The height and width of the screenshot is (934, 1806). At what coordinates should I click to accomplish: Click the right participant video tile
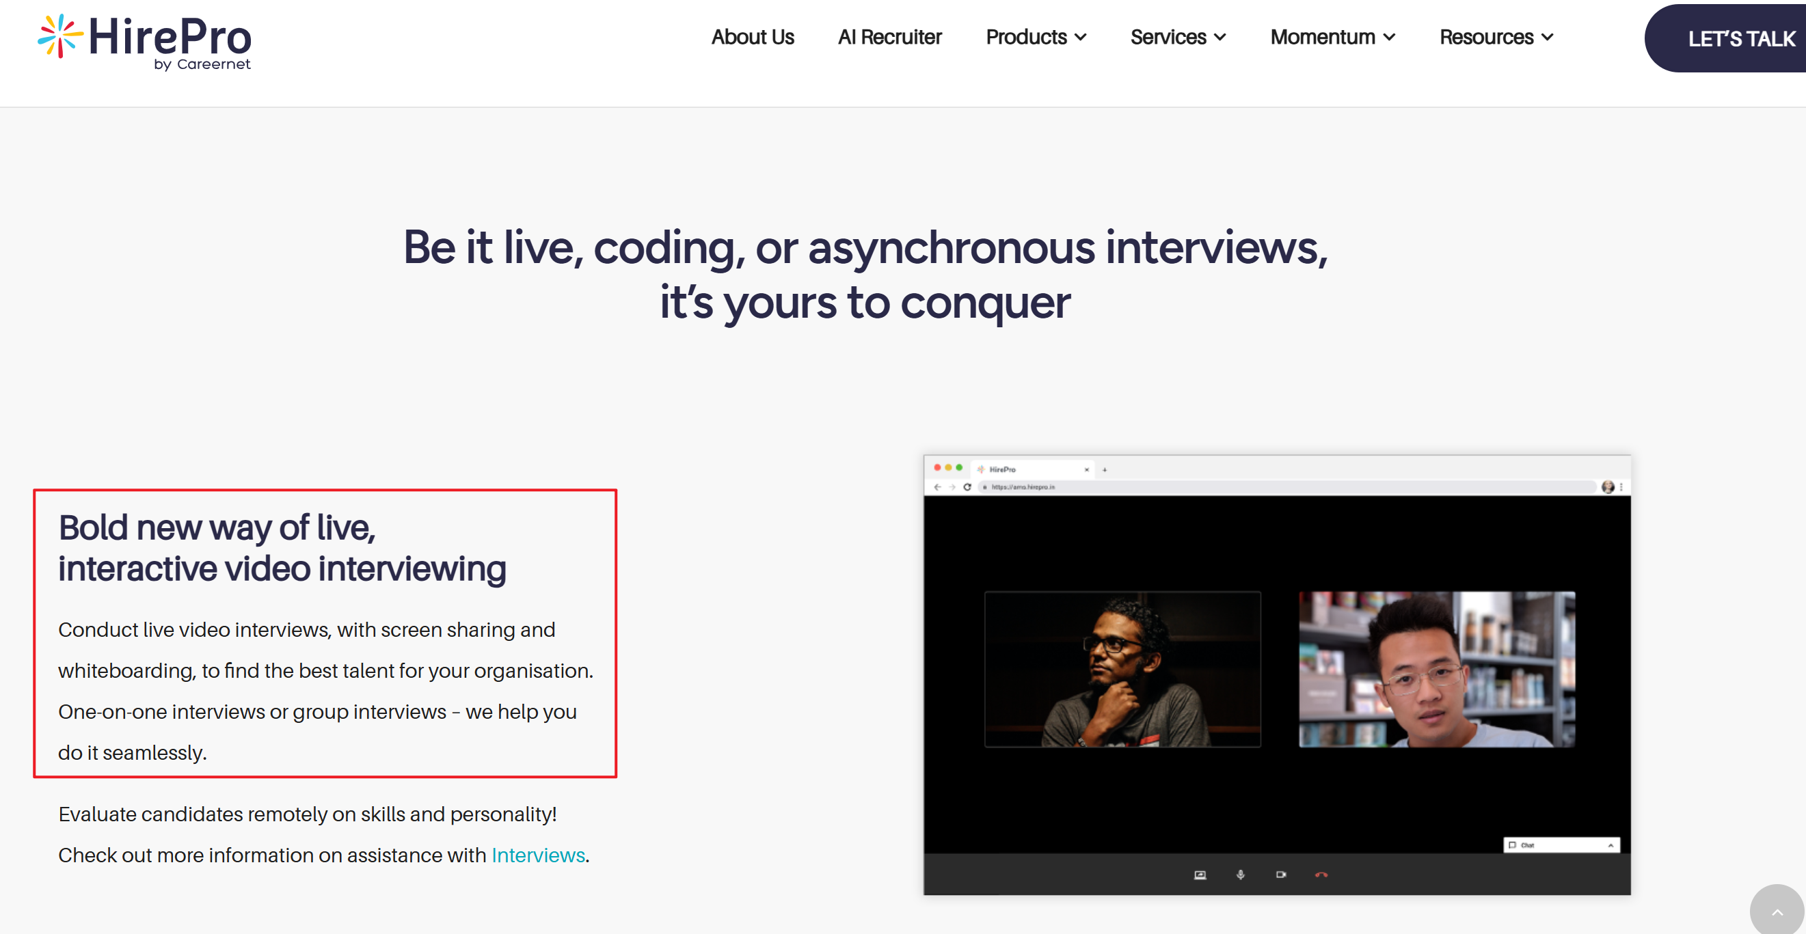tap(1436, 669)
